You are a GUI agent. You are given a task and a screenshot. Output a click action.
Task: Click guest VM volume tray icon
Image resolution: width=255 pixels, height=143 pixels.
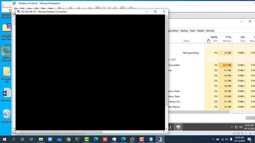(241, 127)
